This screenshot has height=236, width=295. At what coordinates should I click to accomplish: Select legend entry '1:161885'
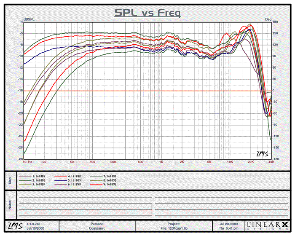pos(39,177)
